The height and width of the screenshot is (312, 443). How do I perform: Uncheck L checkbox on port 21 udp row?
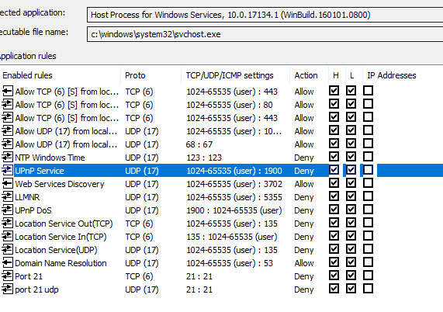[351, 289]
